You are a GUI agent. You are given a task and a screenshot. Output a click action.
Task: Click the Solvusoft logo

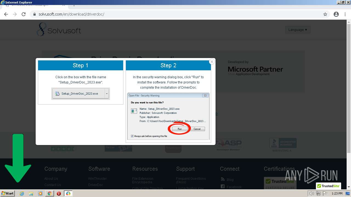(x=59, y=30)
